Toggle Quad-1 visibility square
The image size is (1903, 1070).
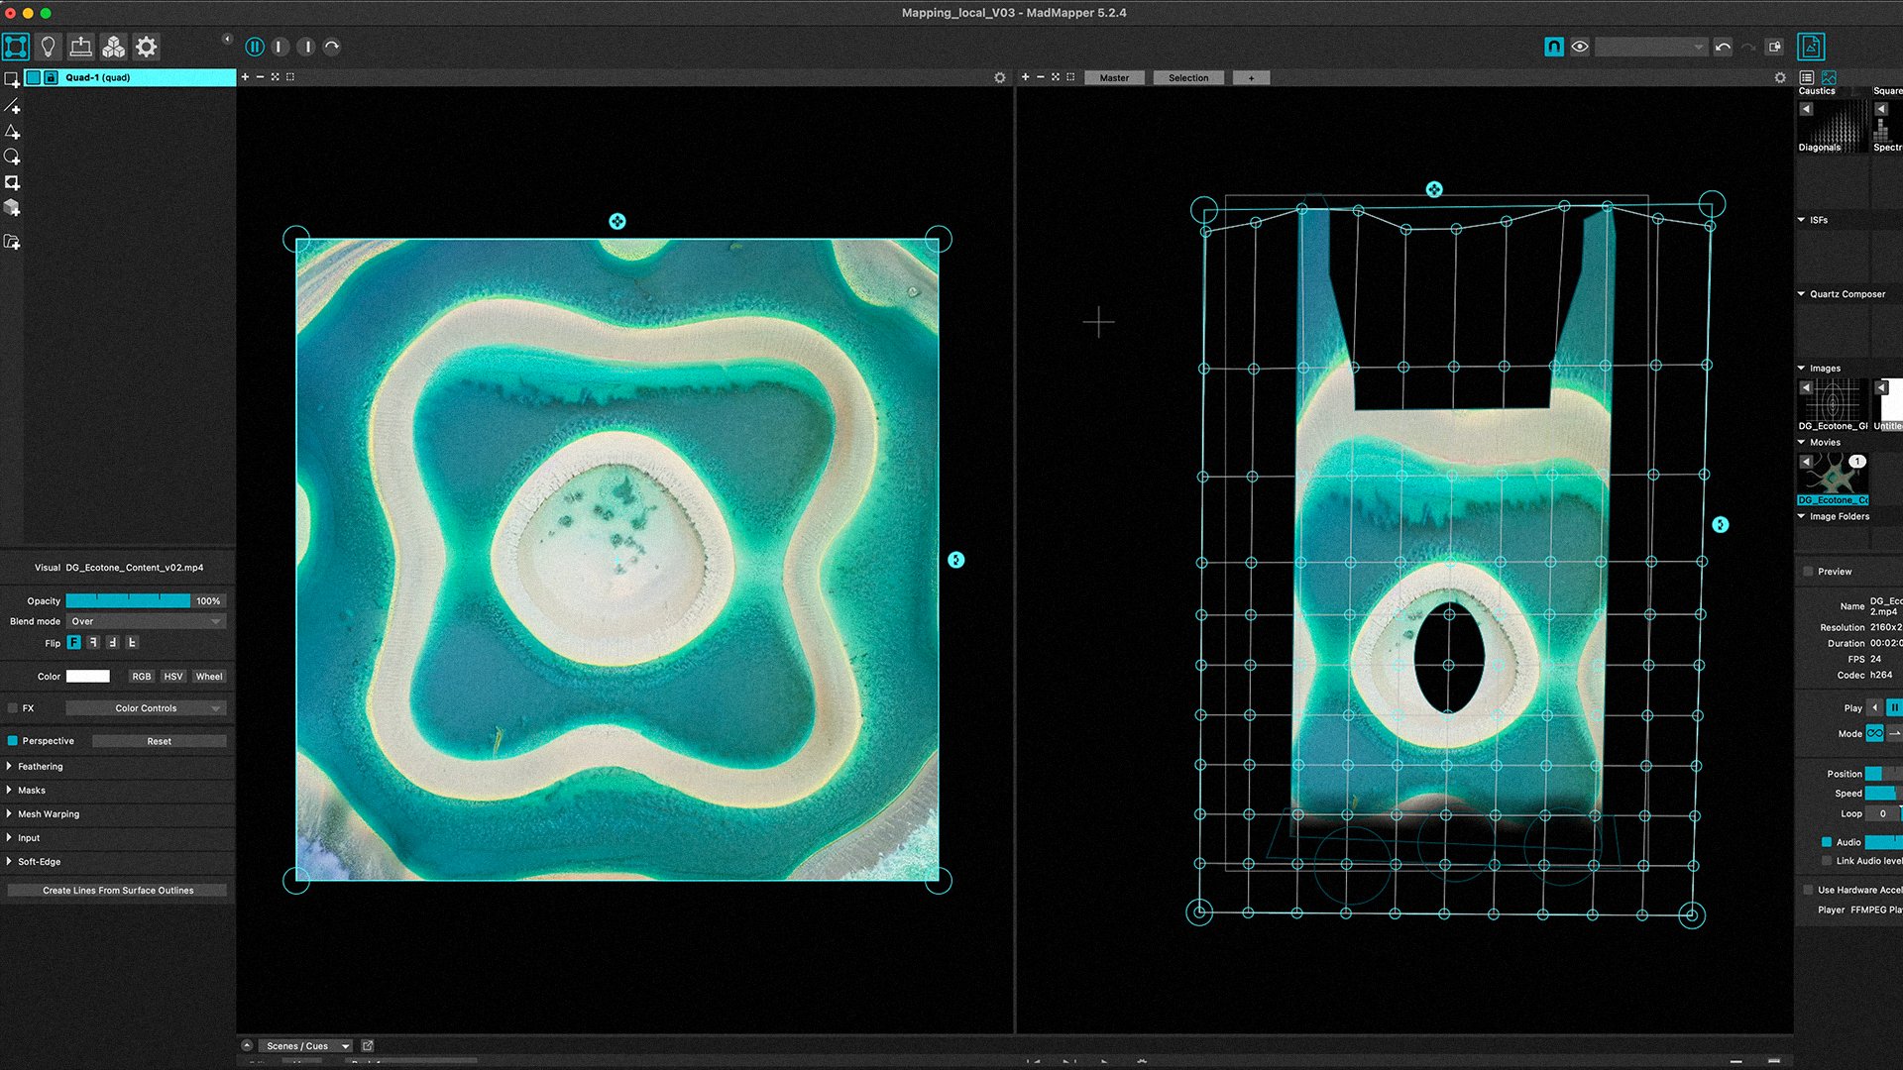(33, 77)
